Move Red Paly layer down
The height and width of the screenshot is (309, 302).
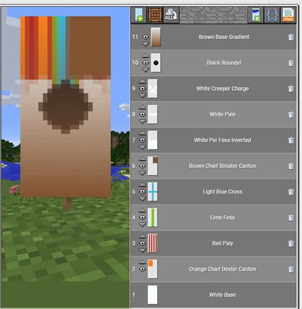point(142,250)
